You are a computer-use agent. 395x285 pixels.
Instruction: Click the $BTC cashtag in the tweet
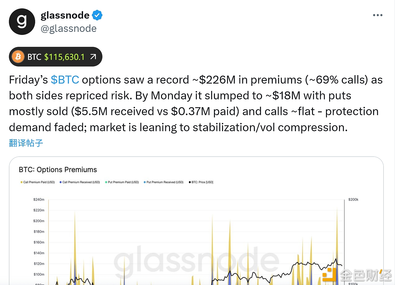pos(65,80)
